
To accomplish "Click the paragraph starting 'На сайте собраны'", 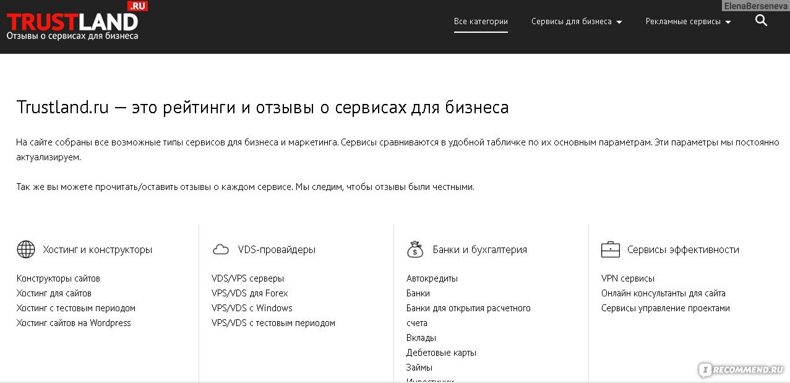I will point(398,150).
